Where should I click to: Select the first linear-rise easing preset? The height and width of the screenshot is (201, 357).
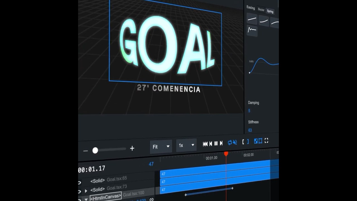point(252,19)
